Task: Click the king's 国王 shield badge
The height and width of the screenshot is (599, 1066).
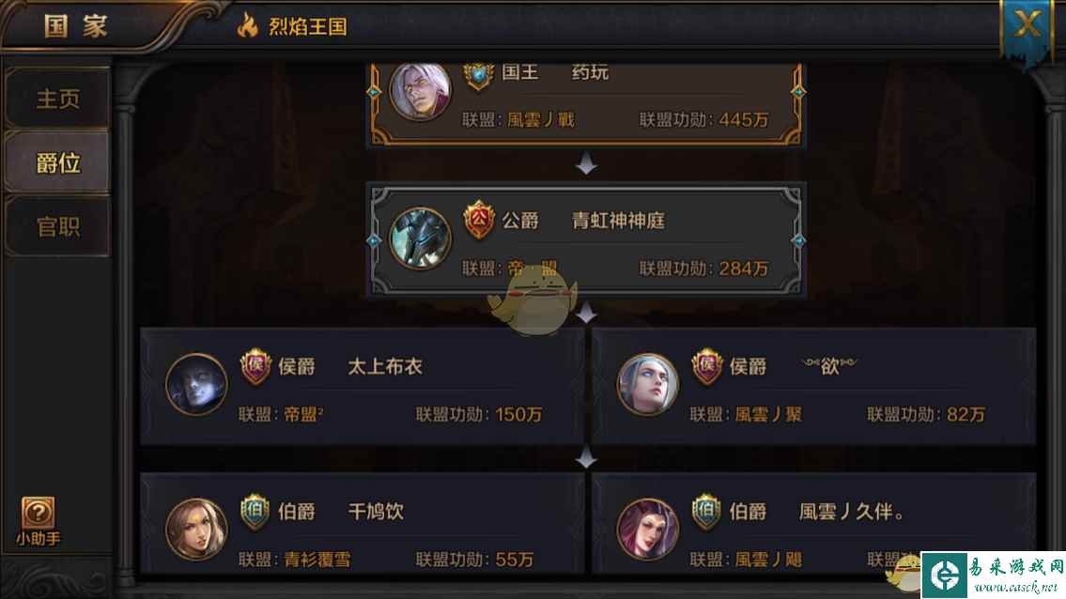Action: click(479, 75)
